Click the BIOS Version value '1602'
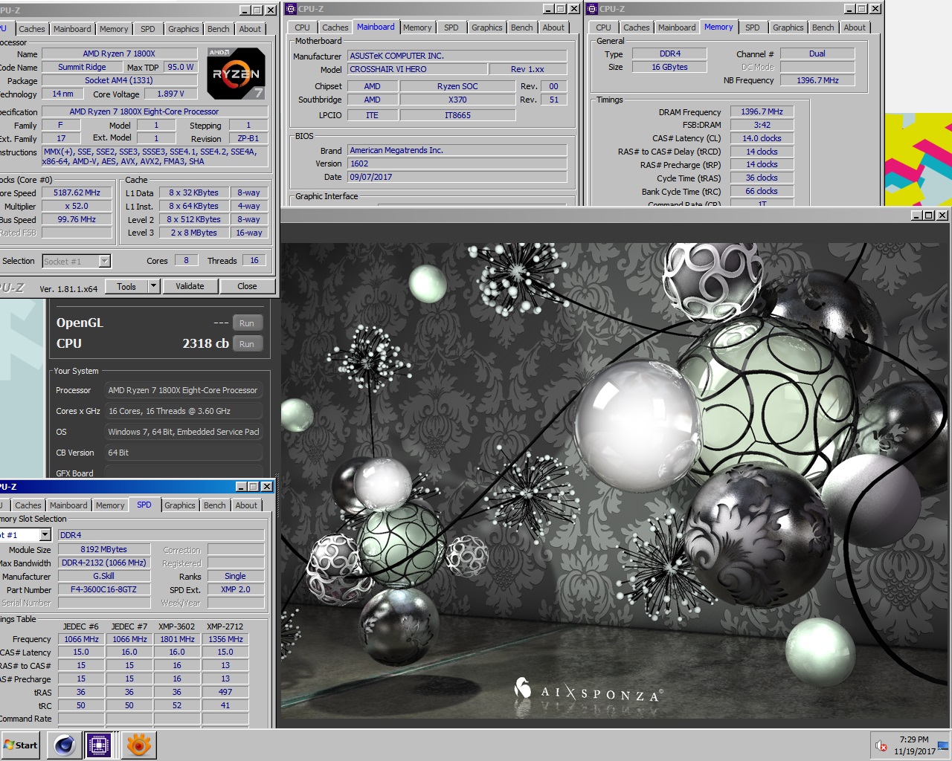952x761 pixels. pos(457,163)
